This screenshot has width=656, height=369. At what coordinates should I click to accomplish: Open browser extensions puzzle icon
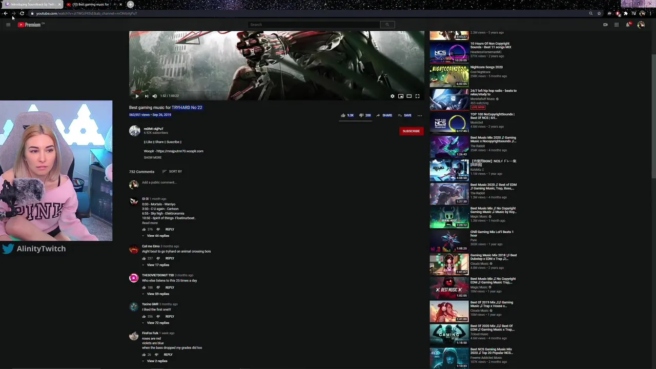click(626, 13)
